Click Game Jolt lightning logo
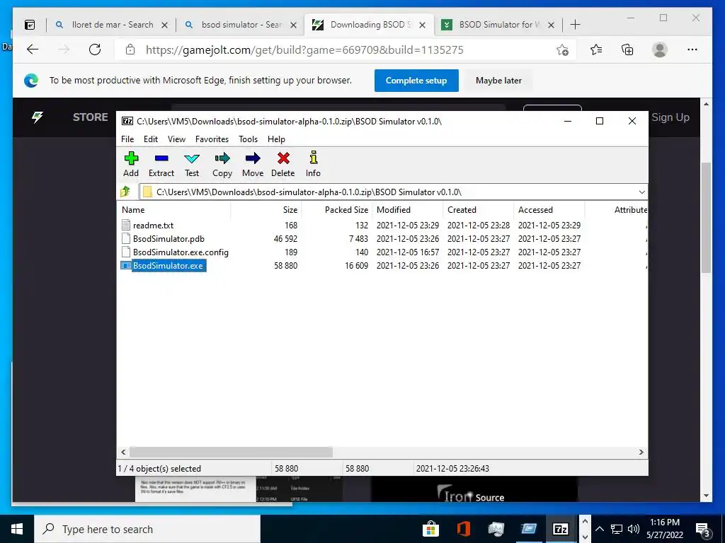 point(38,117)
